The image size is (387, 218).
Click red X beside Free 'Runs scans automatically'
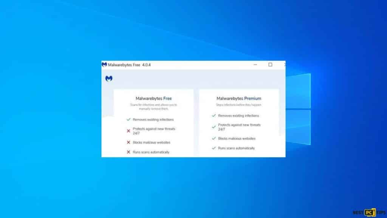click(x=128, y=152)
